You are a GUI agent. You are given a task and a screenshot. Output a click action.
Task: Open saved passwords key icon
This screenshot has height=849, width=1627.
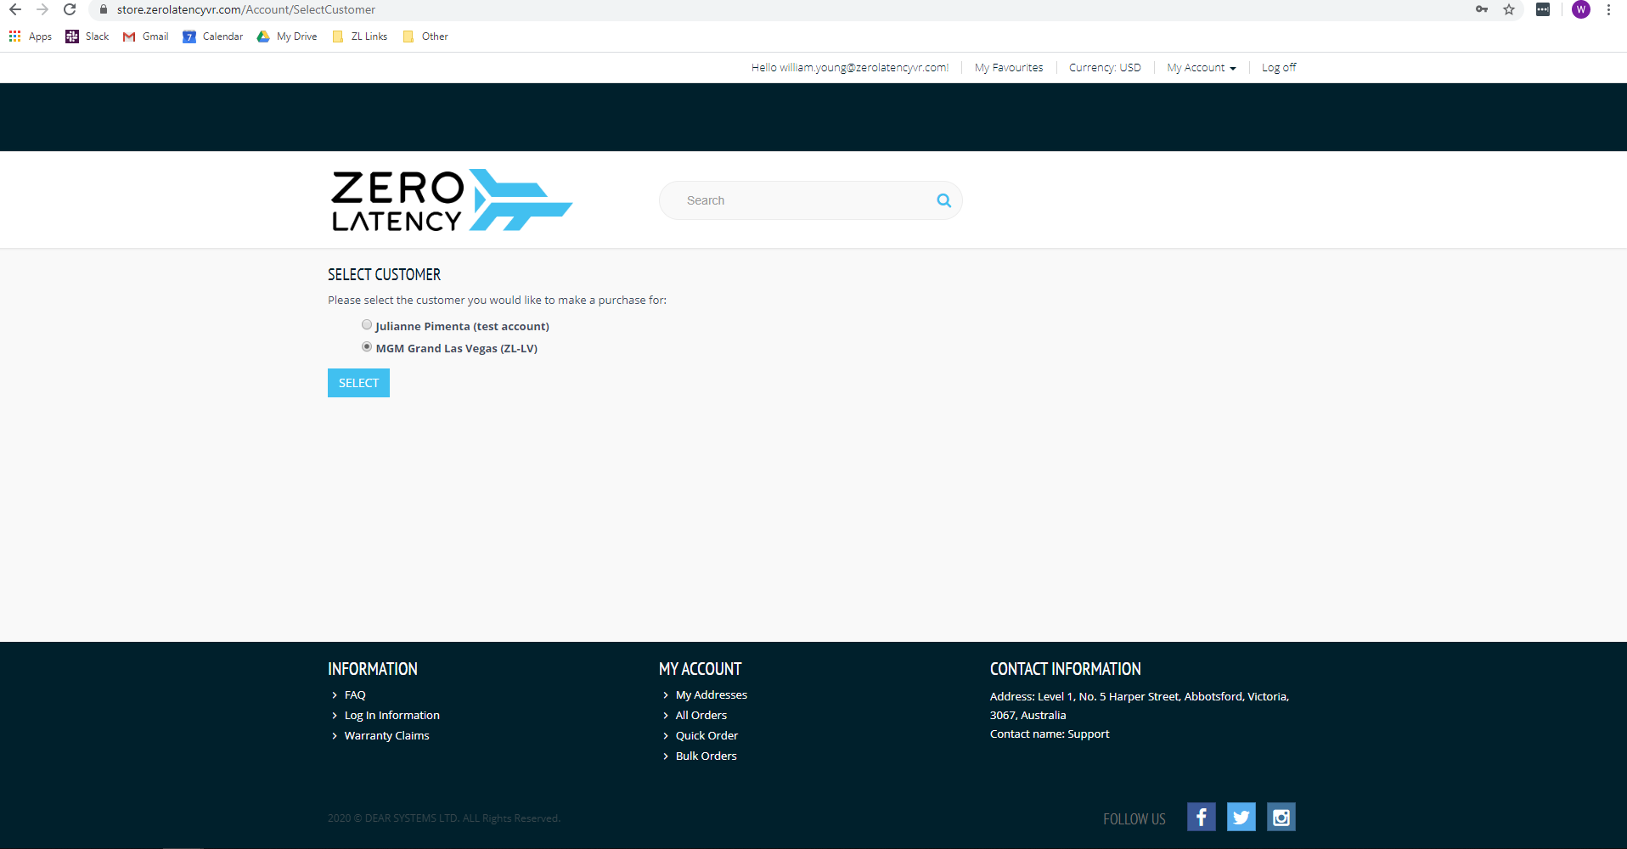point(1481,9)
